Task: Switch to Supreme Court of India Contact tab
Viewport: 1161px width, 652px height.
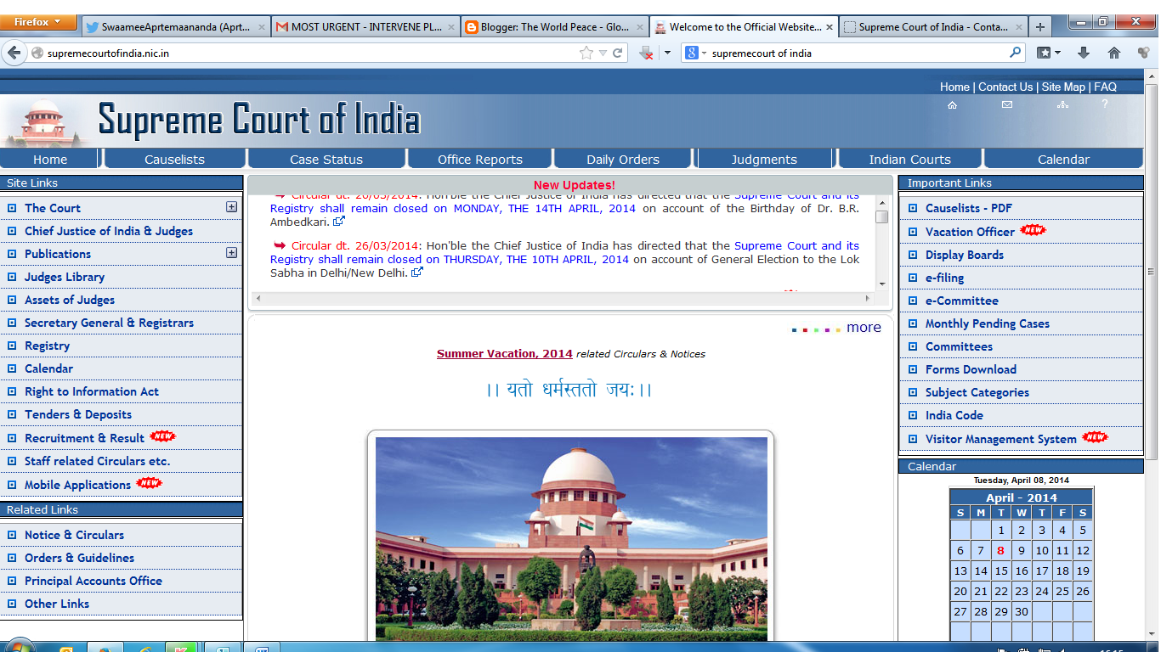Action: (932, 27)
